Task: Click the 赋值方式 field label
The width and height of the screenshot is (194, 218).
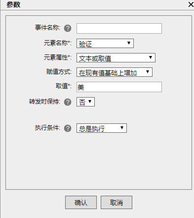Action: click(x=59, y=72)
